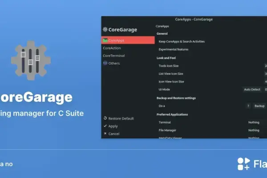Click the X icon beside Cancel
The height and width of the screenshot is (178, 267).
click(x=105, y=133)
